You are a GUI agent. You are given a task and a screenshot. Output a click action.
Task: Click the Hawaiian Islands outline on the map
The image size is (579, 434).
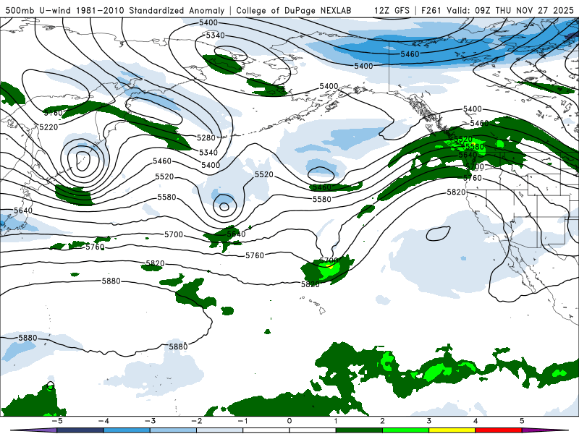tap(314, 304)
